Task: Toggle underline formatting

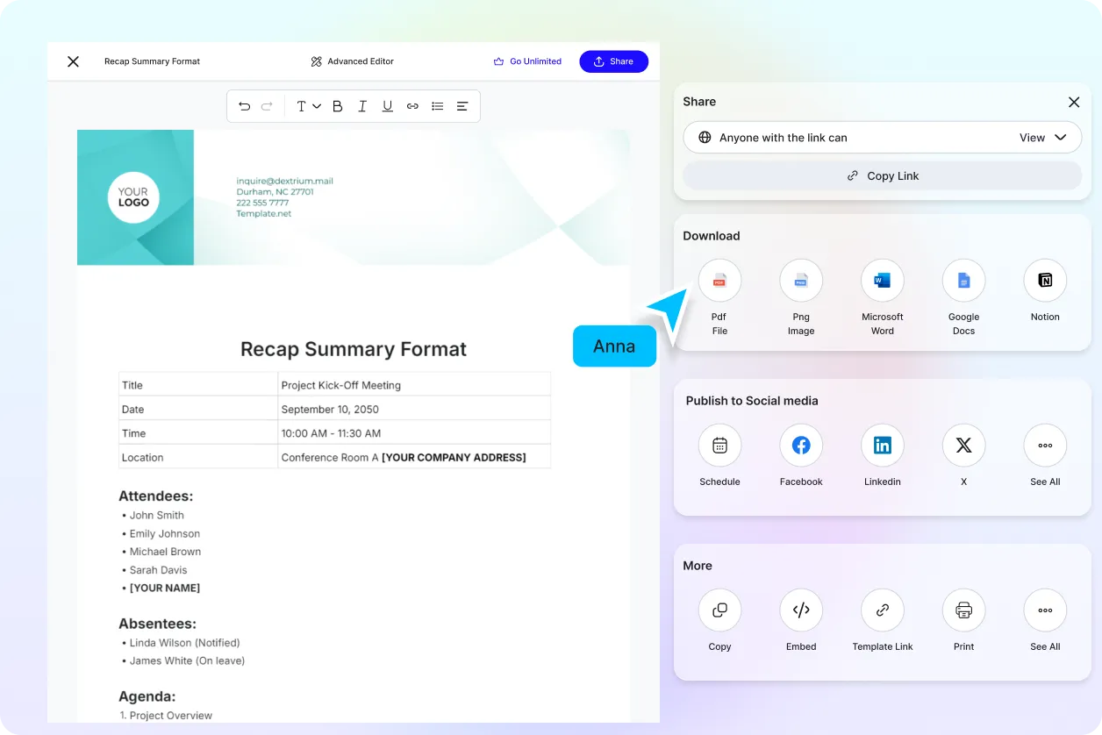Action: tap(387, 106)
